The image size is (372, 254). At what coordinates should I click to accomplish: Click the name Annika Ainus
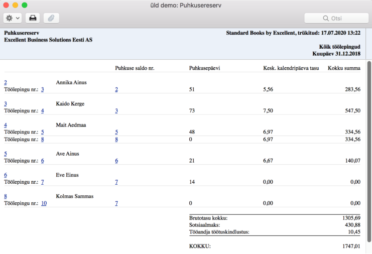(x=71, y=82)
